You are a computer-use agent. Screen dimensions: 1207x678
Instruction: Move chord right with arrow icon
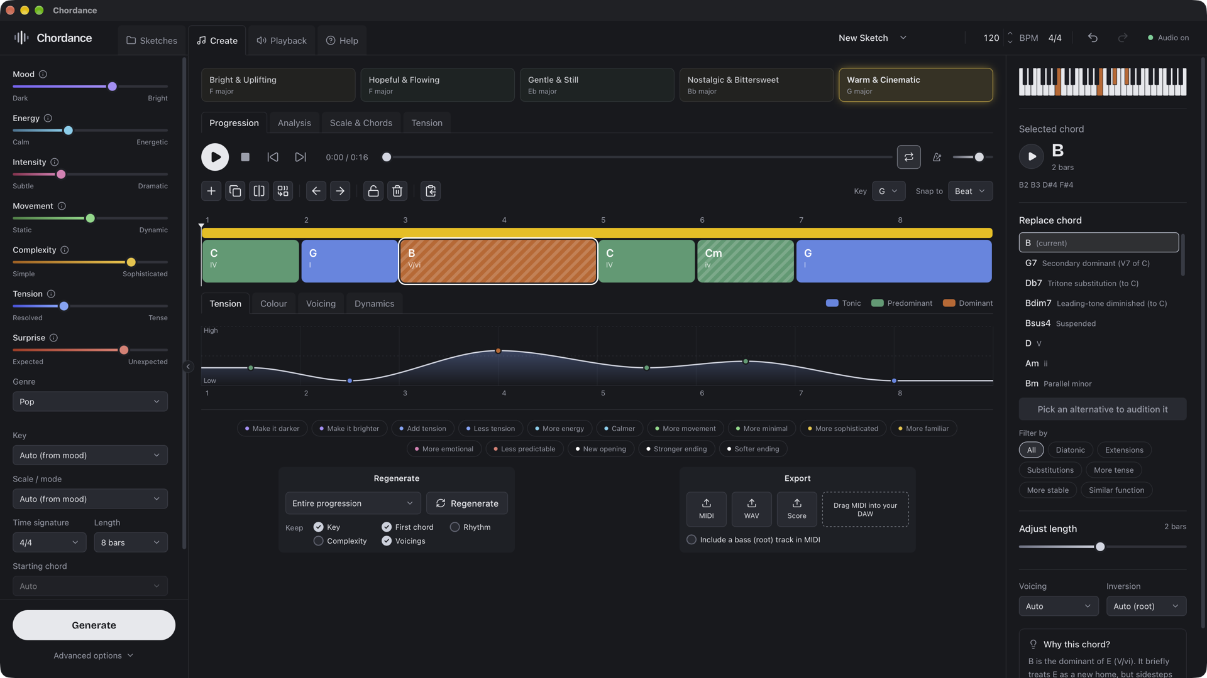tap(340, 191)
